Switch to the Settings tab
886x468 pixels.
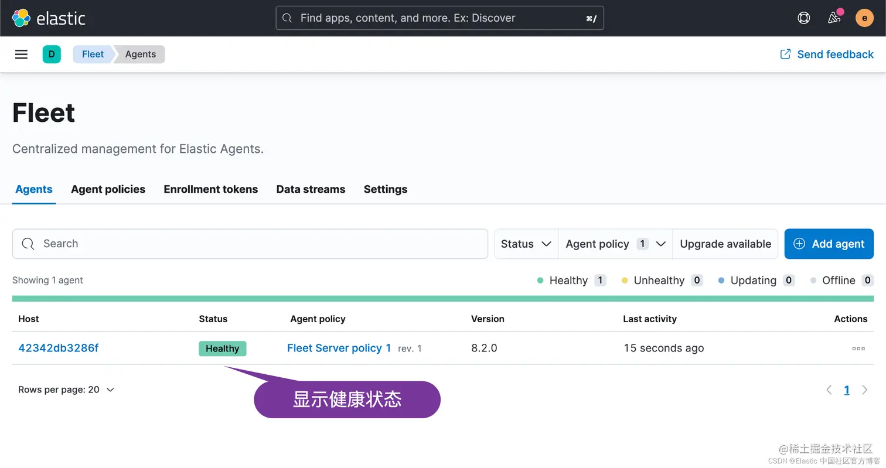386,189
